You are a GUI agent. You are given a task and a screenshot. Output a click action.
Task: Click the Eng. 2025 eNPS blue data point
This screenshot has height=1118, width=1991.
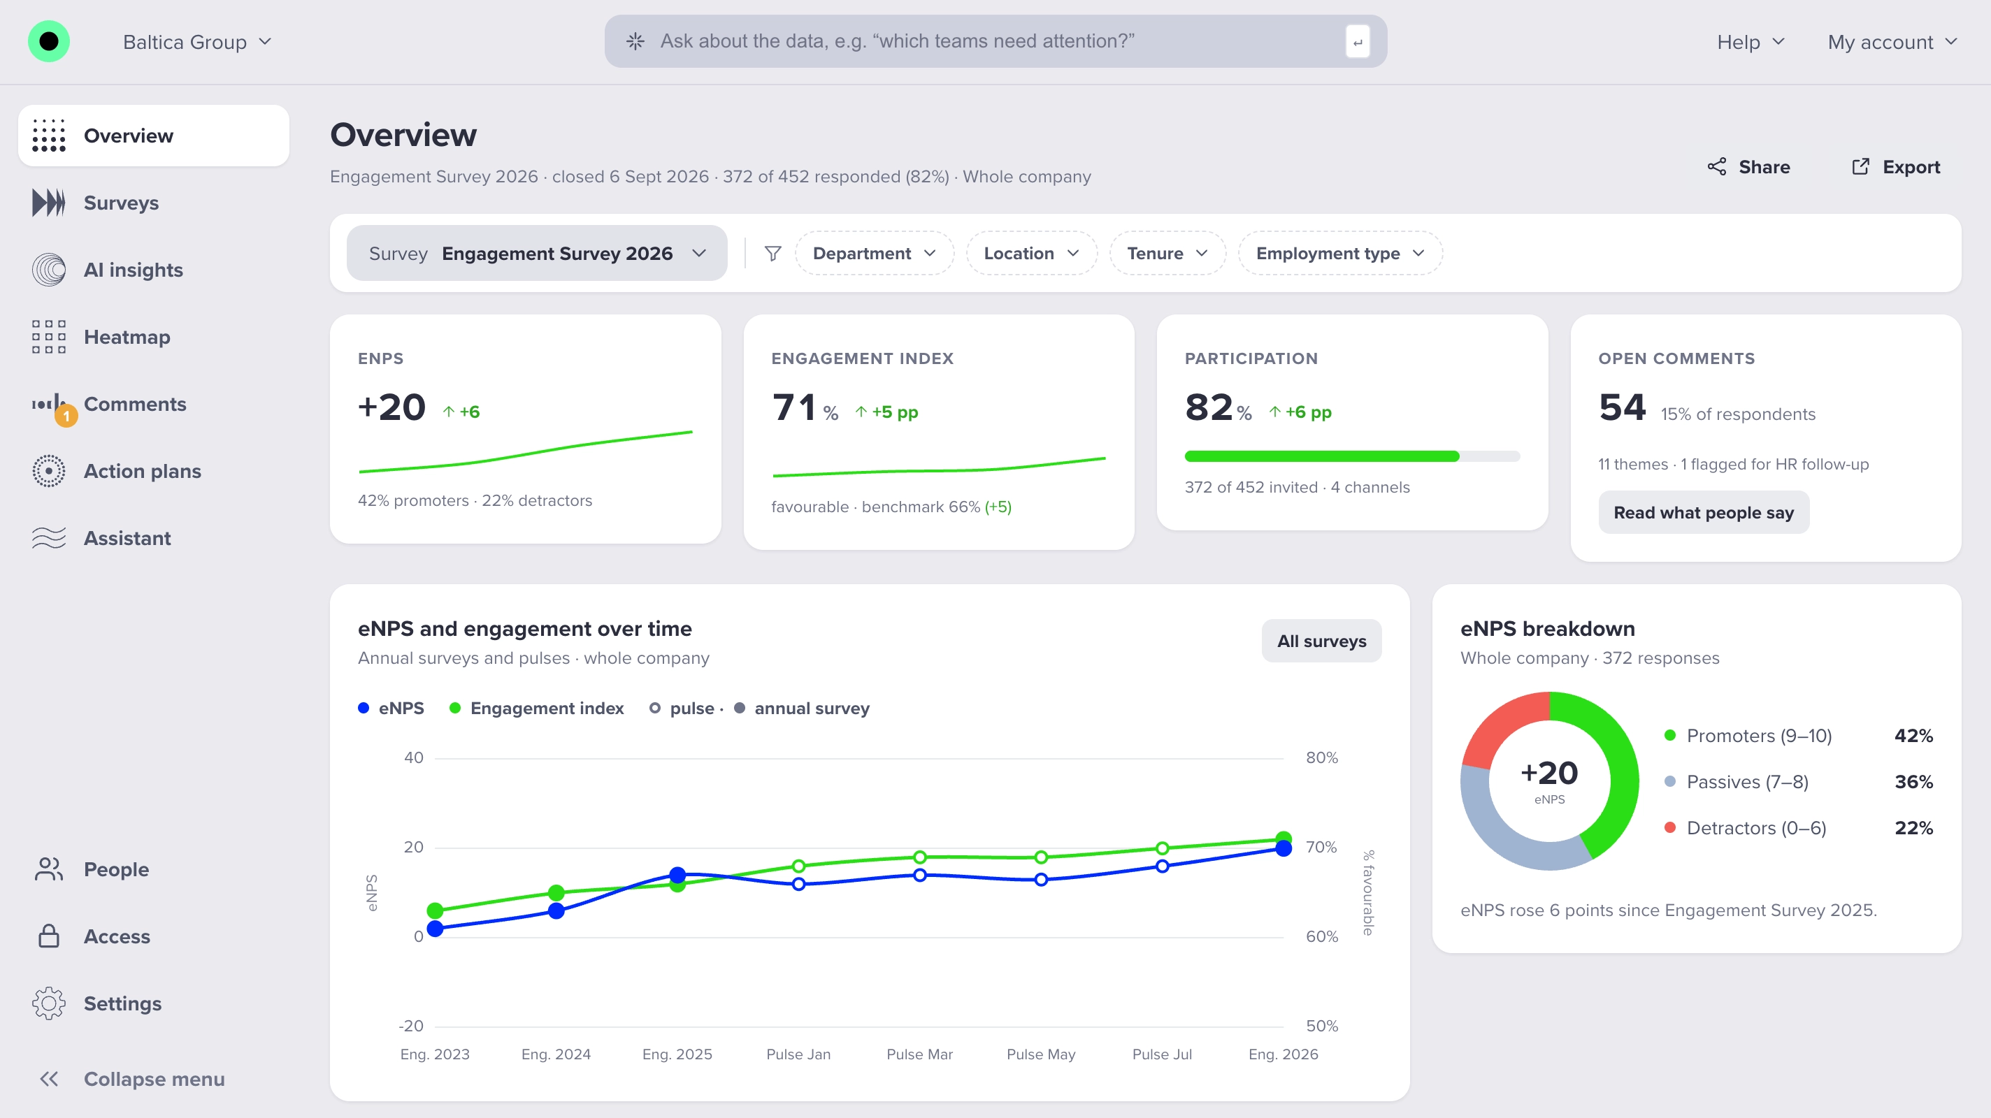pyautogui.click(x=677, y=875)
